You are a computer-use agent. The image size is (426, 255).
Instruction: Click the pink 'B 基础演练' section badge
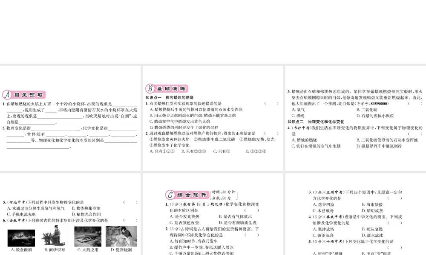pyautogui.click(x=167, y=89)
